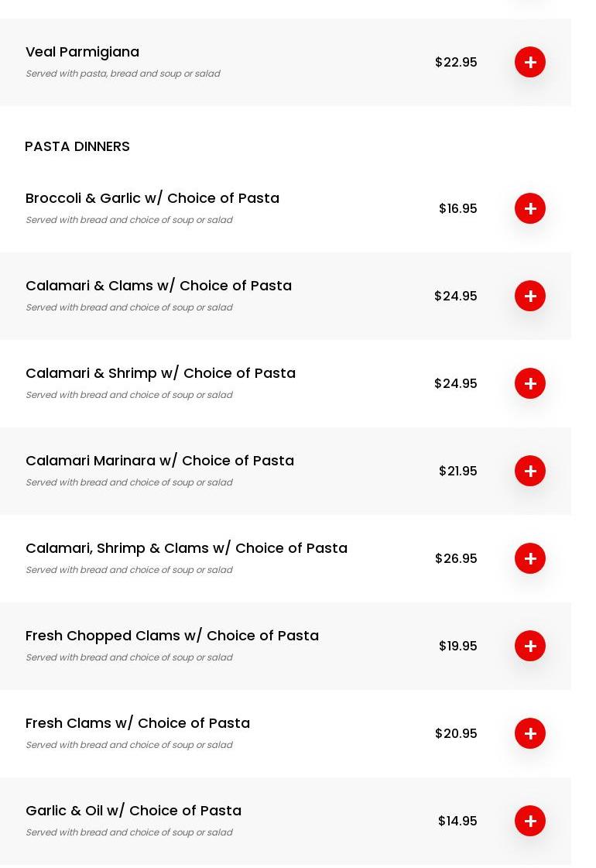This screenshot has width=596, height=868.
Task: Add Calamari, Shrimp & Clams pasta
Action: 530,558
